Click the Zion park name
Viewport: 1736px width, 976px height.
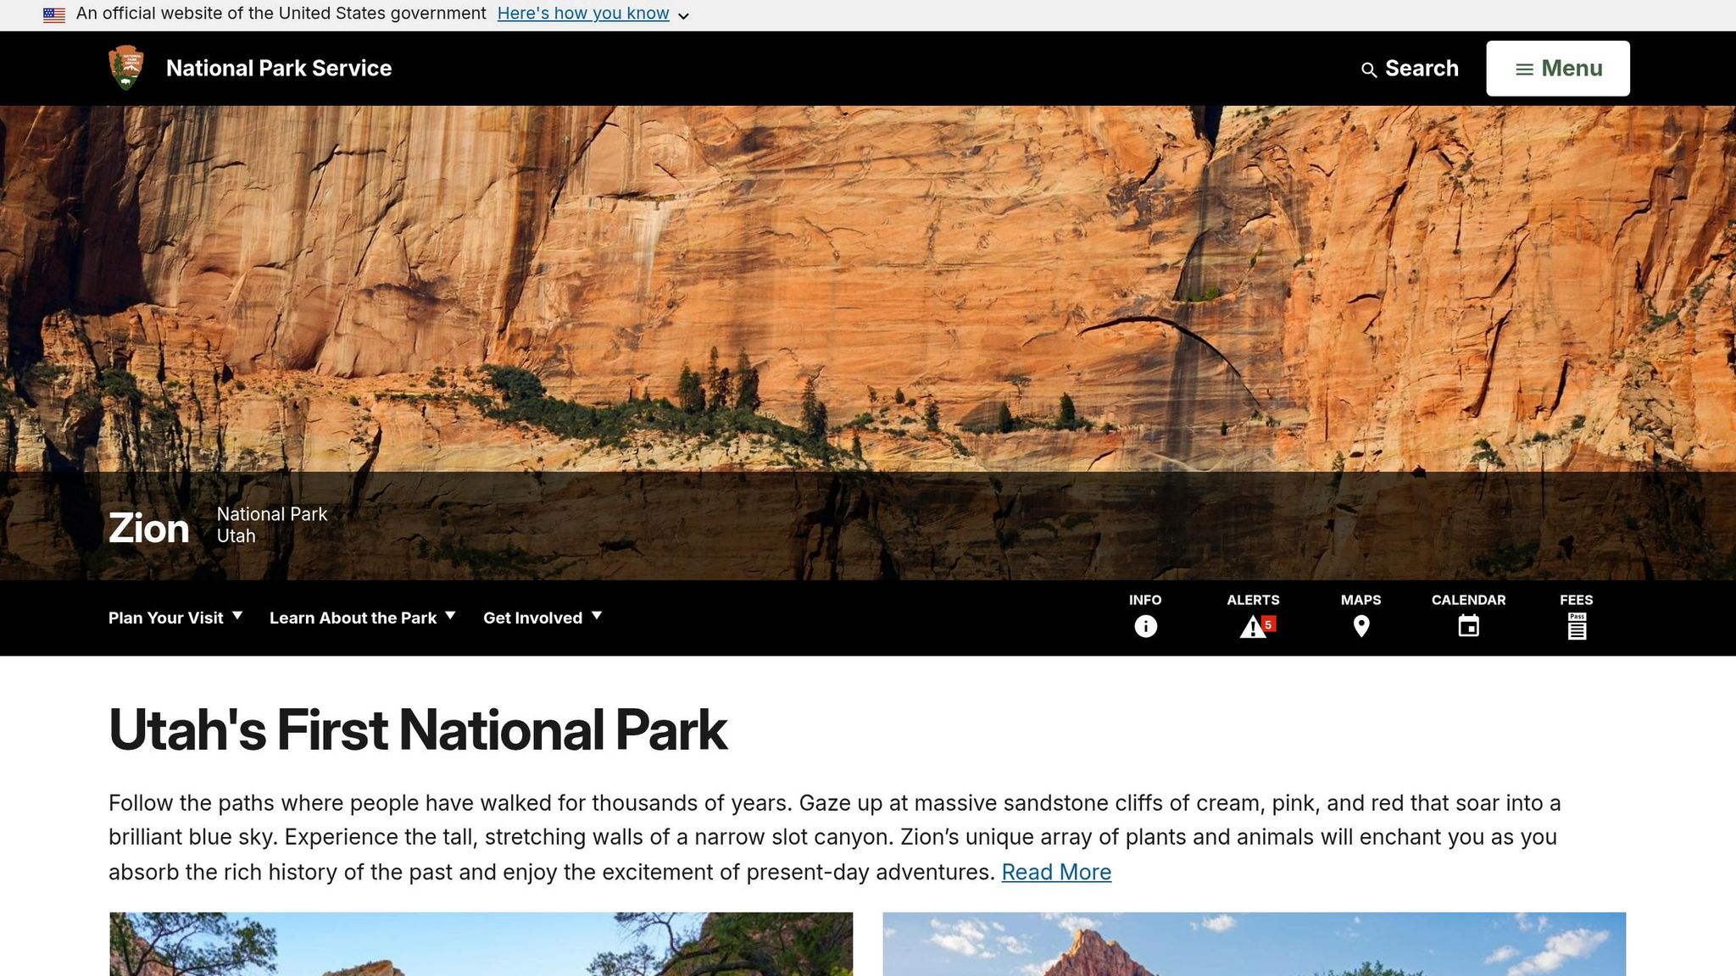click(148, 528)
